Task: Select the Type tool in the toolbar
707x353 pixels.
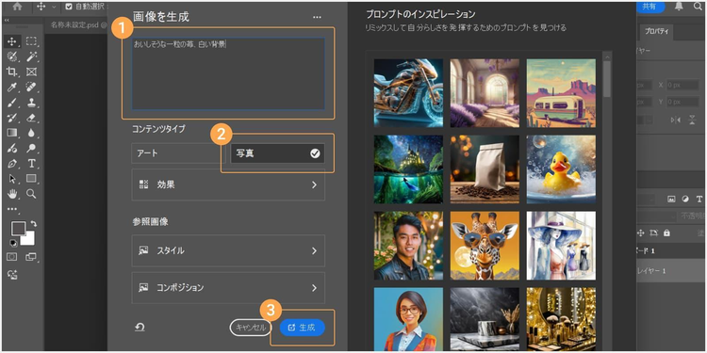Action: pyautogui.click(x=31, y=164)
